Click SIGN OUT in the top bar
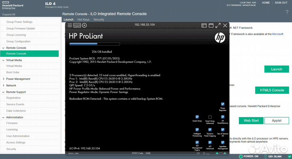The width and height of the screenshot is (292, 159). click(x=281, y=3)
